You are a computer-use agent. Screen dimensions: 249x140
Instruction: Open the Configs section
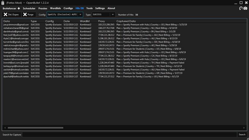pyautogui.click(x=68, y=8)
